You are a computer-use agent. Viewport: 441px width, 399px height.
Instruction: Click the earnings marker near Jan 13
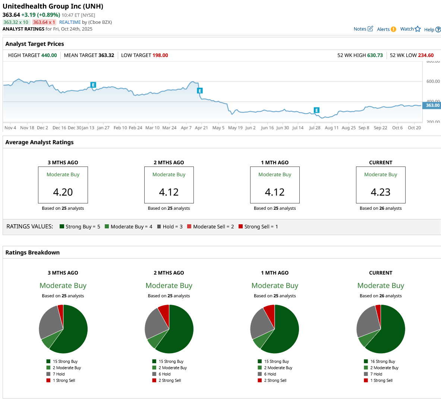coord(93,85)
